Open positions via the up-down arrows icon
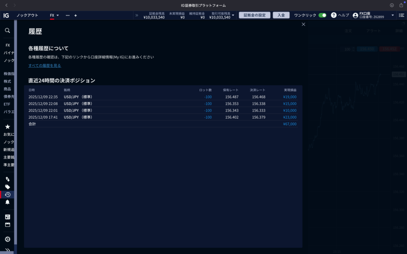407x254 pixels. click(7, 179)
